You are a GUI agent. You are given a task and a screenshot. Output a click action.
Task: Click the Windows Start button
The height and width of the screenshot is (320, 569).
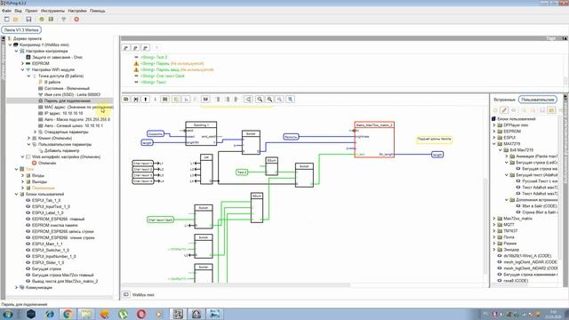coord(8,314)
